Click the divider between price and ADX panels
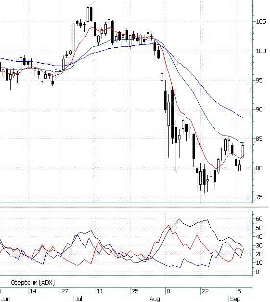This screenshot has height=302, width=270. (135, 207)
